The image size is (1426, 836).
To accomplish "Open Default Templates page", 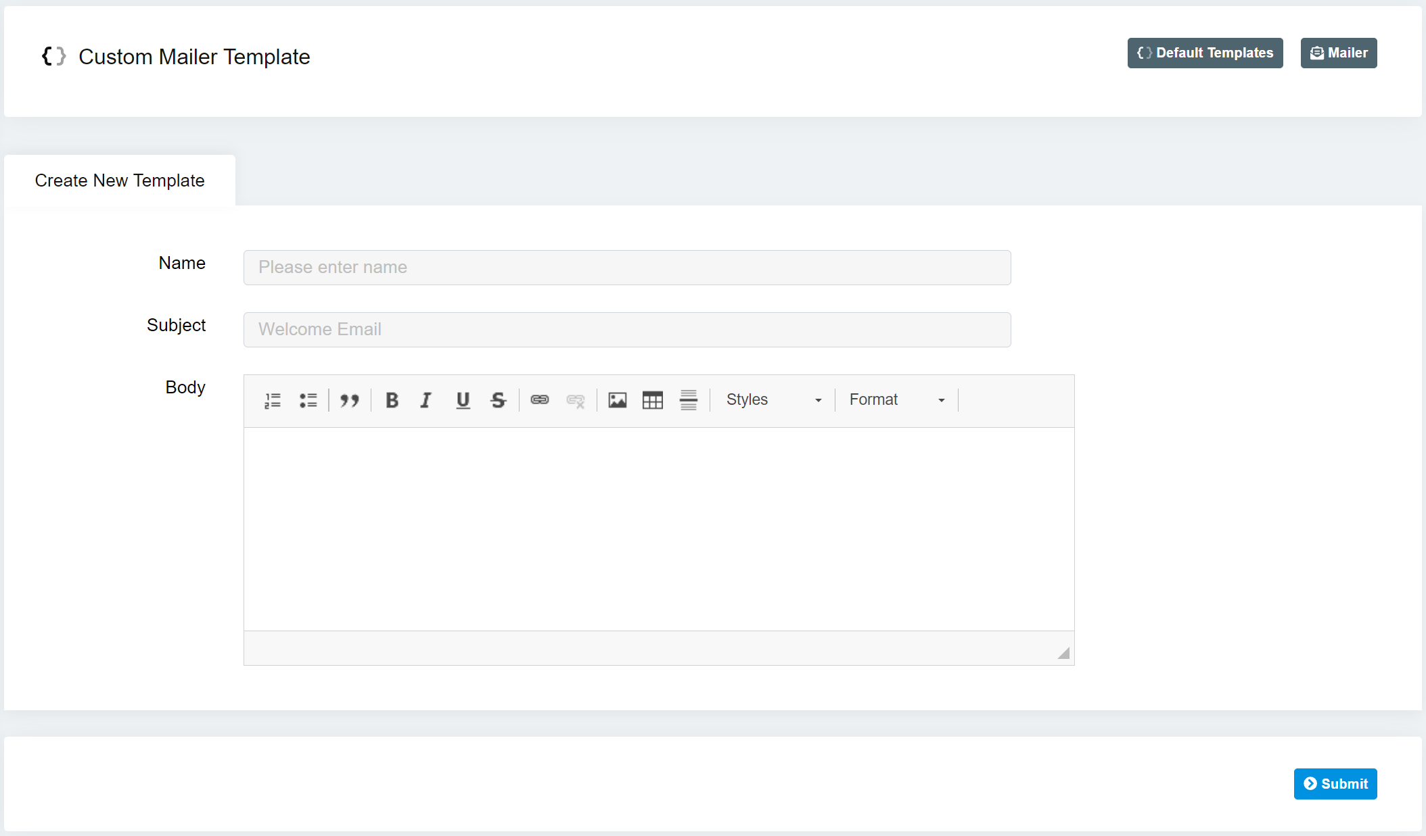I will 1205,53.
